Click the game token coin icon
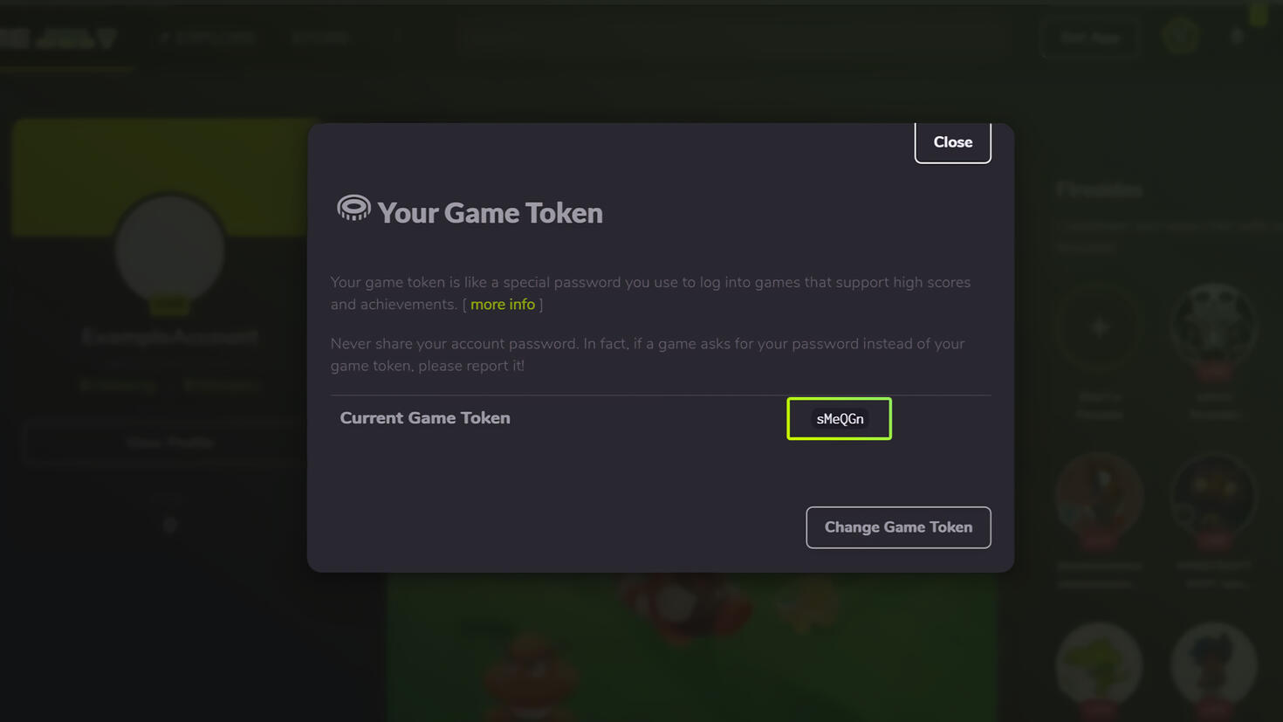This screenshot has height=722, width=1283. point(353,208)
